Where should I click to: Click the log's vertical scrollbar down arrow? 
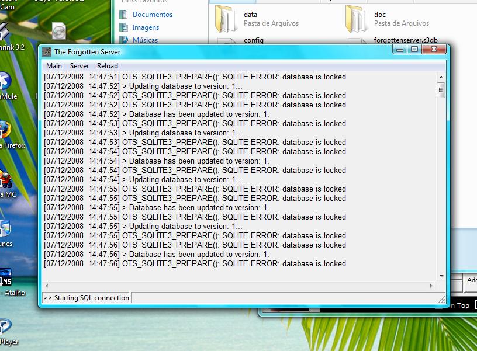pos(441,276)
